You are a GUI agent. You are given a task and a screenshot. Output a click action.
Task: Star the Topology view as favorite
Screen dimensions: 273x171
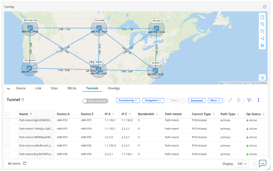(x=265, y=7)
